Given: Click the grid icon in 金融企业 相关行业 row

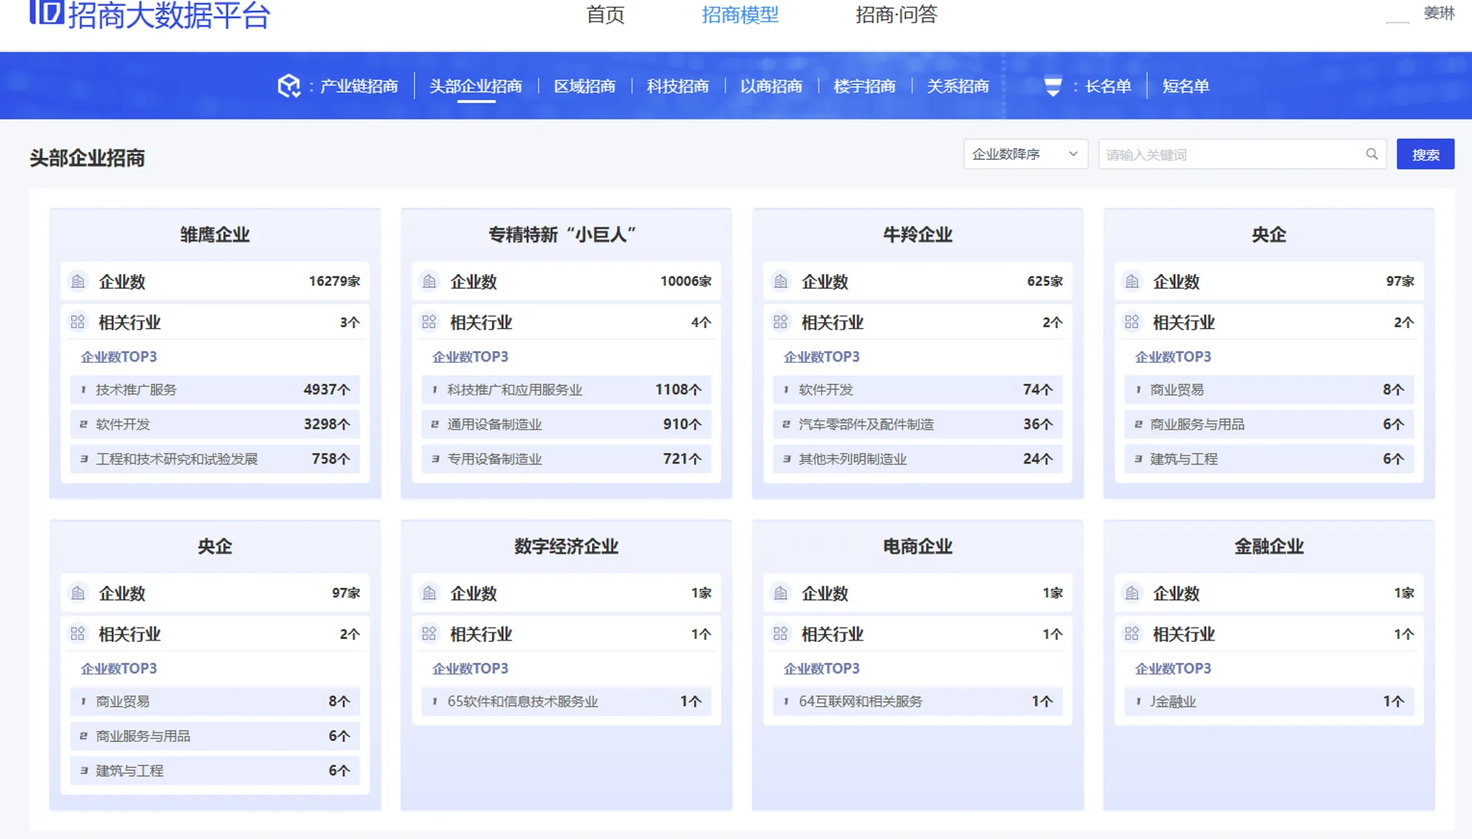Looking at the screenshot, I should [1131, 634].
